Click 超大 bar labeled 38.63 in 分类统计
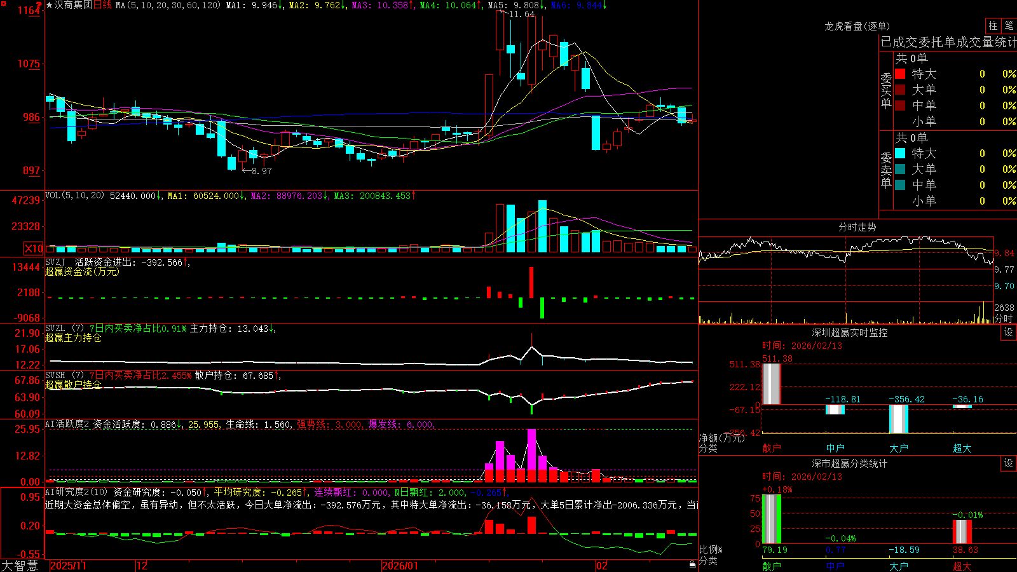Image resolution: width=1017 pixels, height=572 pixels. tap(962, 532)
